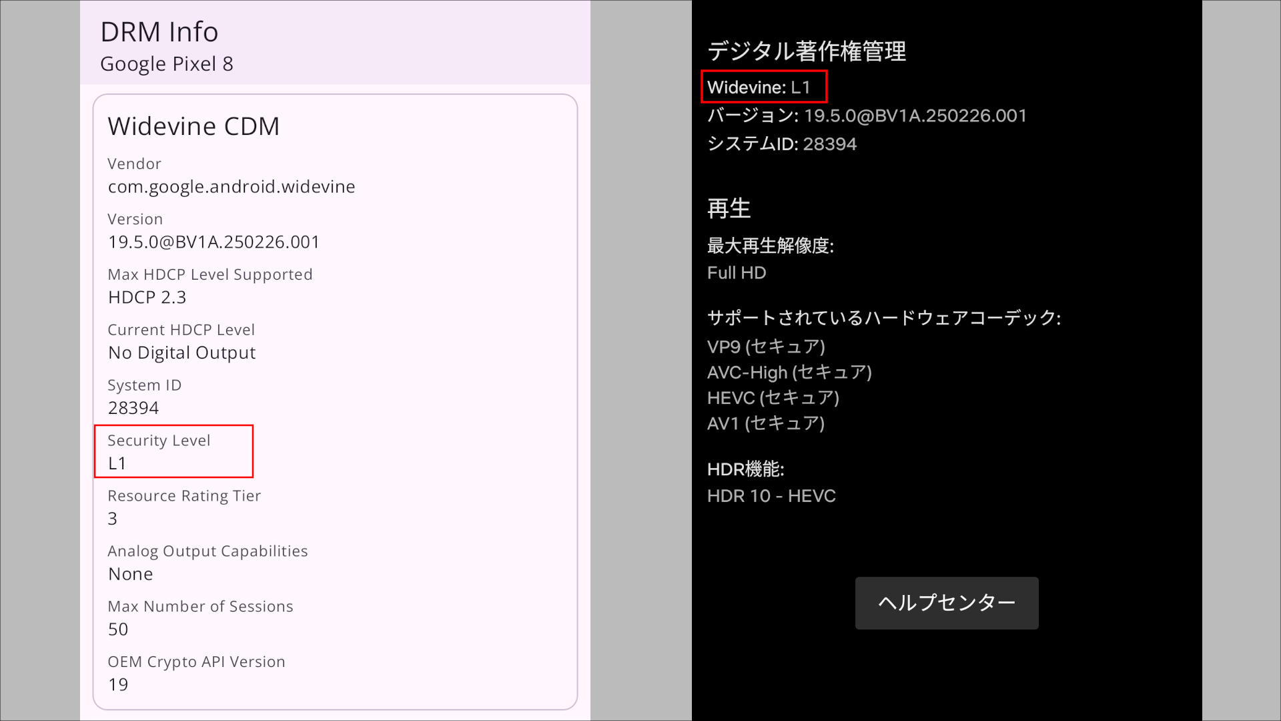Image resolution: width=1281 pixels, height=721 pixels.
Task: Click the 'Widevine CDM' card heading
Action: [193, 126]
